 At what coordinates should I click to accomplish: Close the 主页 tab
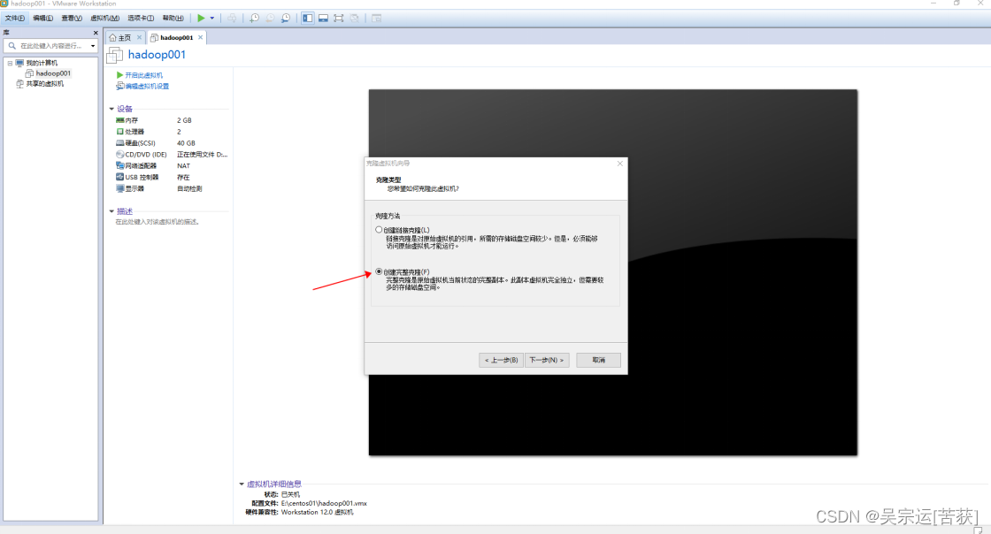[x=140, y=37]
